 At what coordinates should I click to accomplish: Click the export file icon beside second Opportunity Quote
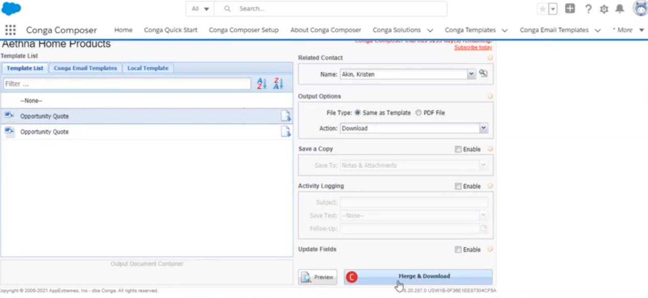pos(285,132)
